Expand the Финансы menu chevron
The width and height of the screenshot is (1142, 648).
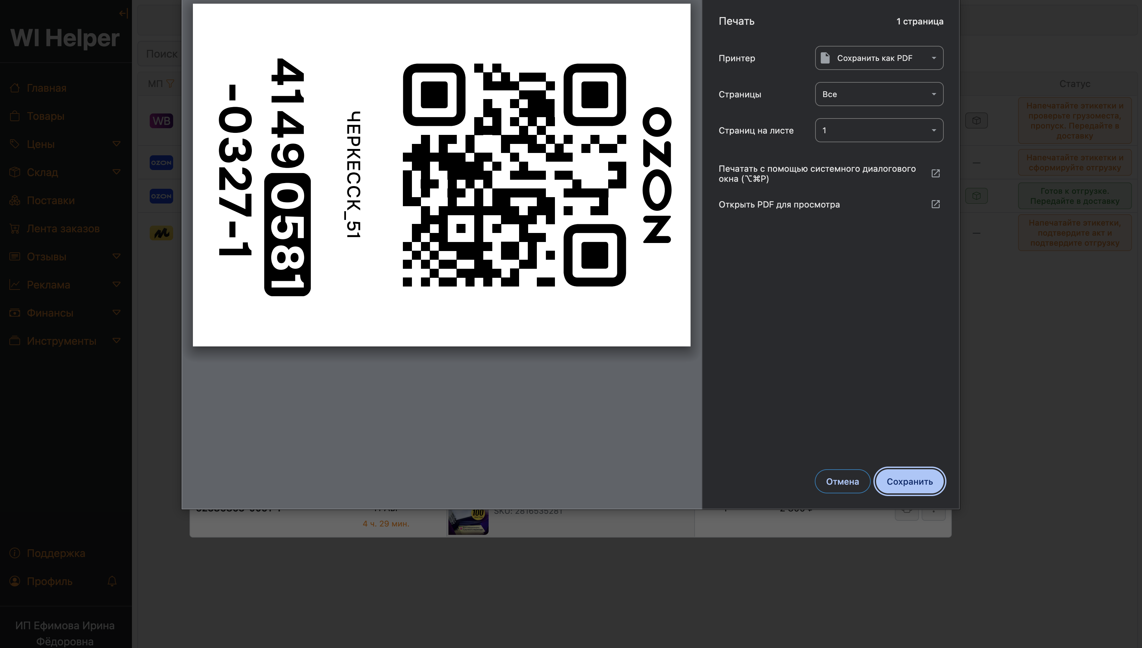(x=117, y=312)
